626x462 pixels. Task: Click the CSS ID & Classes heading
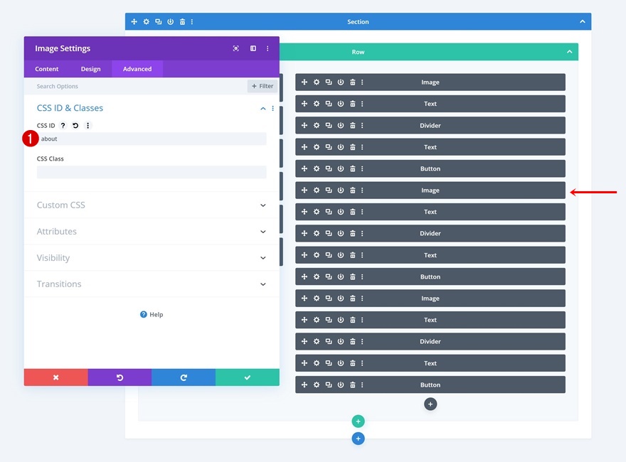coord(70,108)
